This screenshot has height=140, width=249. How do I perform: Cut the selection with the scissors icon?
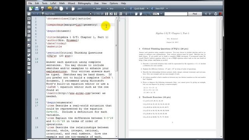67,9
